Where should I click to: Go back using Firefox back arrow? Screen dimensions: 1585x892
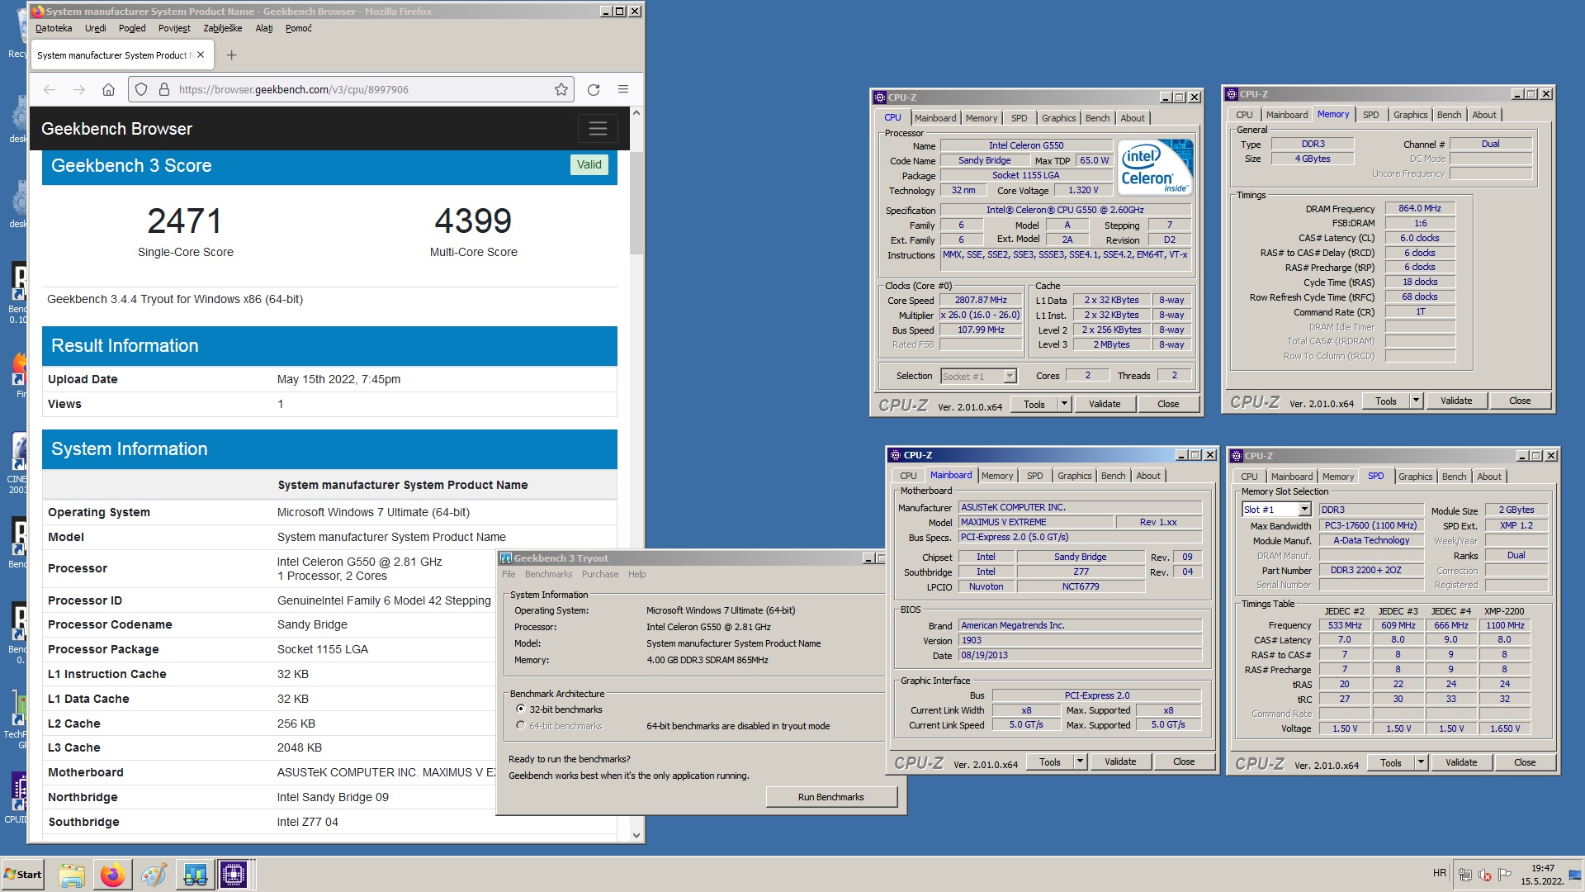[x=50, y=89]
